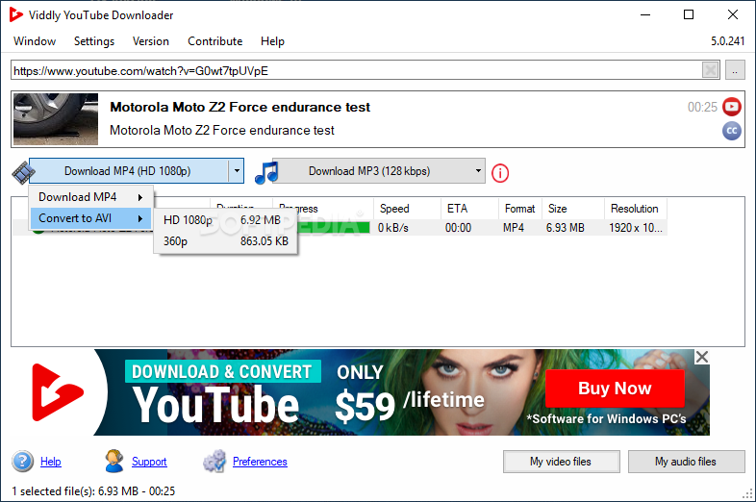Click version number 5.0.241

point(727,41)
